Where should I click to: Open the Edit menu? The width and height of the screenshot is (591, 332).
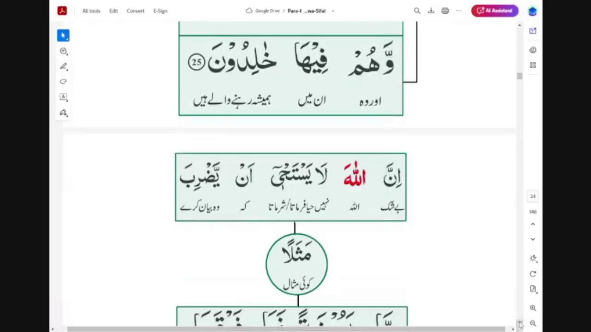114,11
